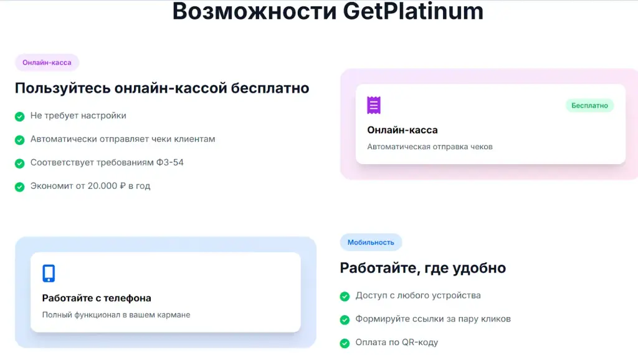The width and height of the screenshot is (638, 355).
Task: Click the blue phone icon in Работайте с телефона card
Action: 49,274
